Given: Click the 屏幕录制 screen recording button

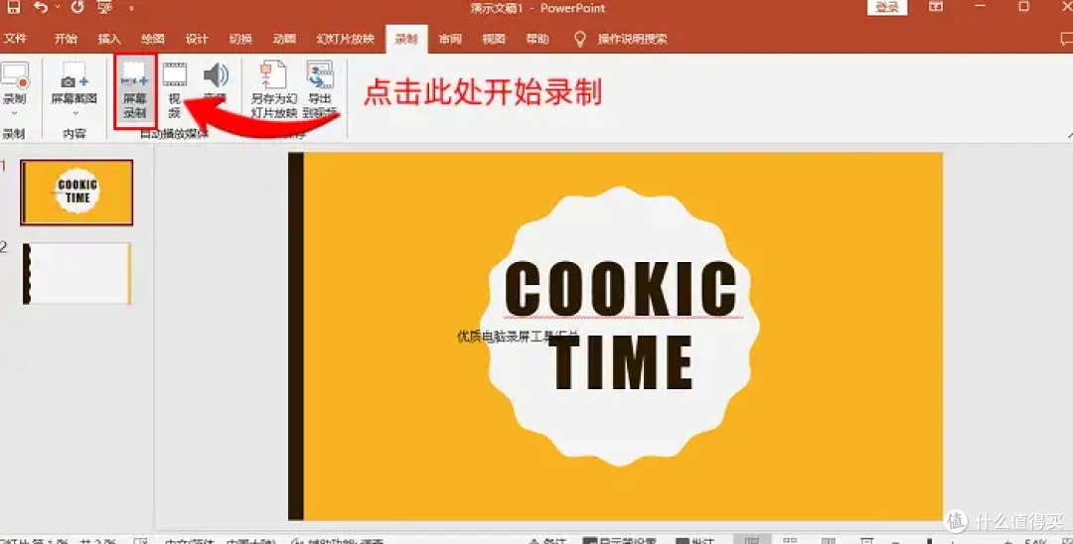Looking at the screenshot, I should pyautogui.click(x=135, y=90).
